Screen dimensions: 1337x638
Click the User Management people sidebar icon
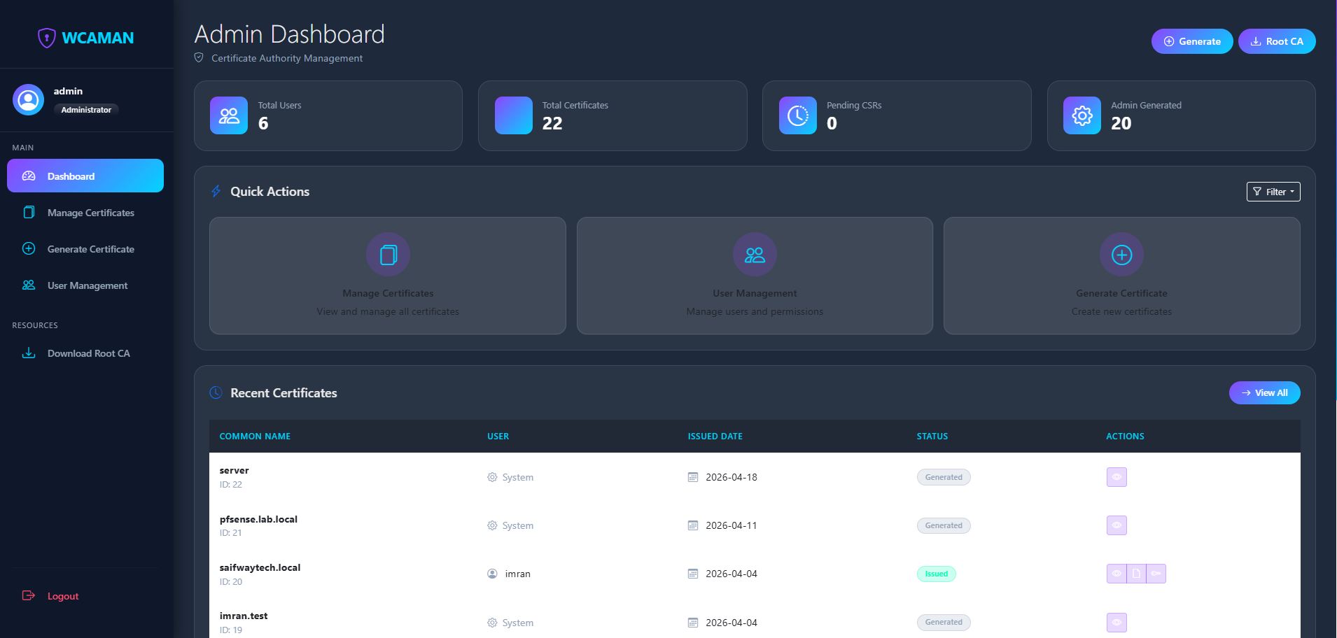[29, 285]
